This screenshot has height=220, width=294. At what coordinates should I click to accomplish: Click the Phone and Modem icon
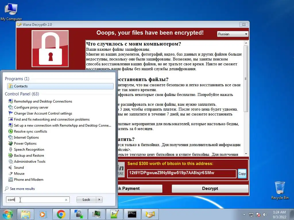11,180
